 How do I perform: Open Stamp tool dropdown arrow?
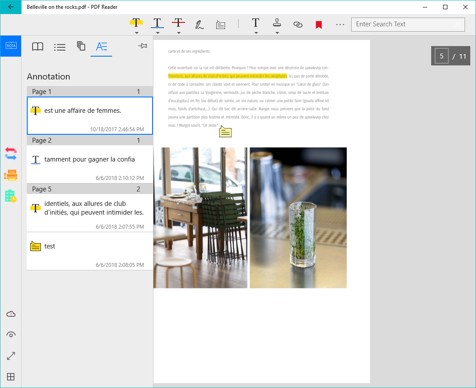pos(277,33)
